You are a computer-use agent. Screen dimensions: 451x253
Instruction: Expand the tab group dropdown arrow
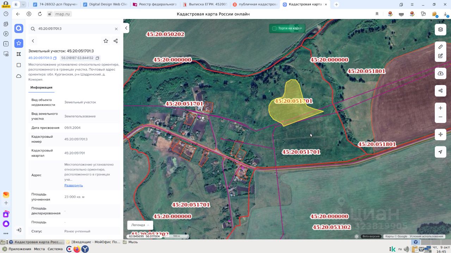tap(23, 5)
